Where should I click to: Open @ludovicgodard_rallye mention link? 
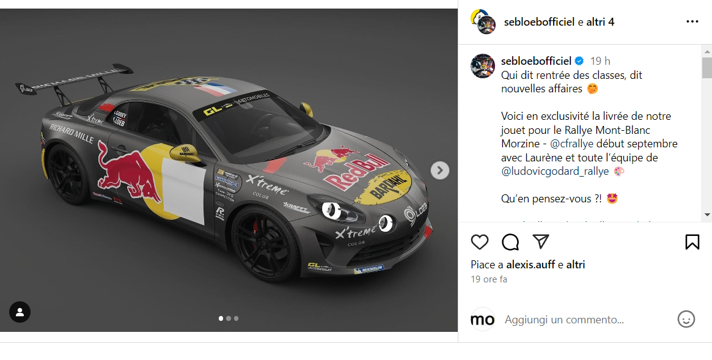click(x=556, y=171)
